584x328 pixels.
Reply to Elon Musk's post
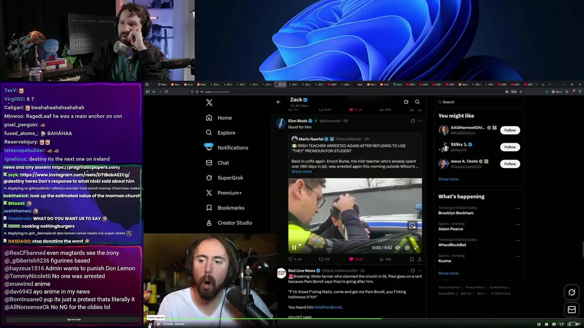coord(295,259)
